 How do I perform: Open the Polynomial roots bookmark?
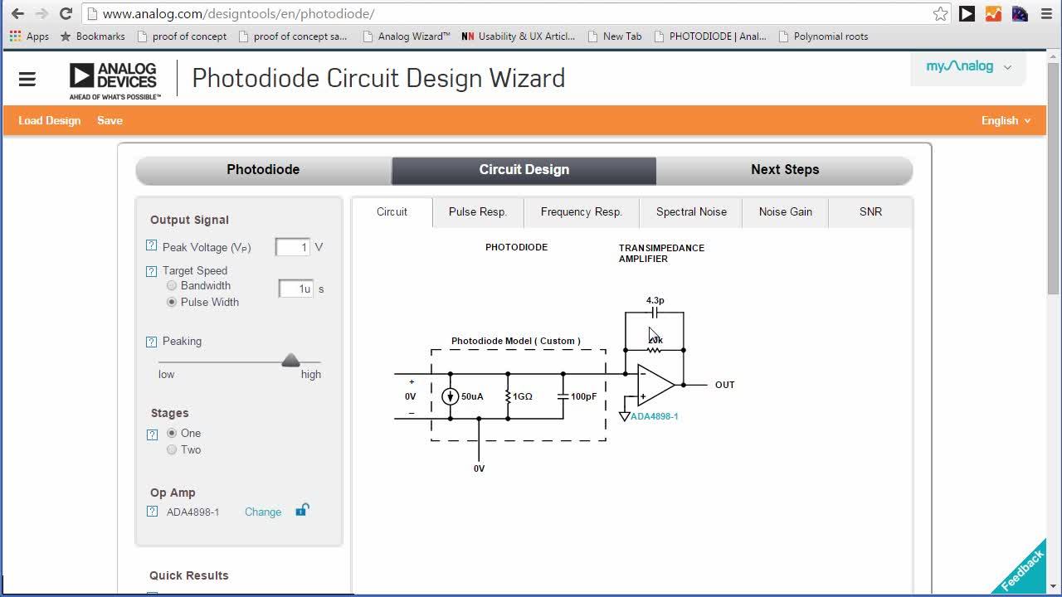(823, 36)
